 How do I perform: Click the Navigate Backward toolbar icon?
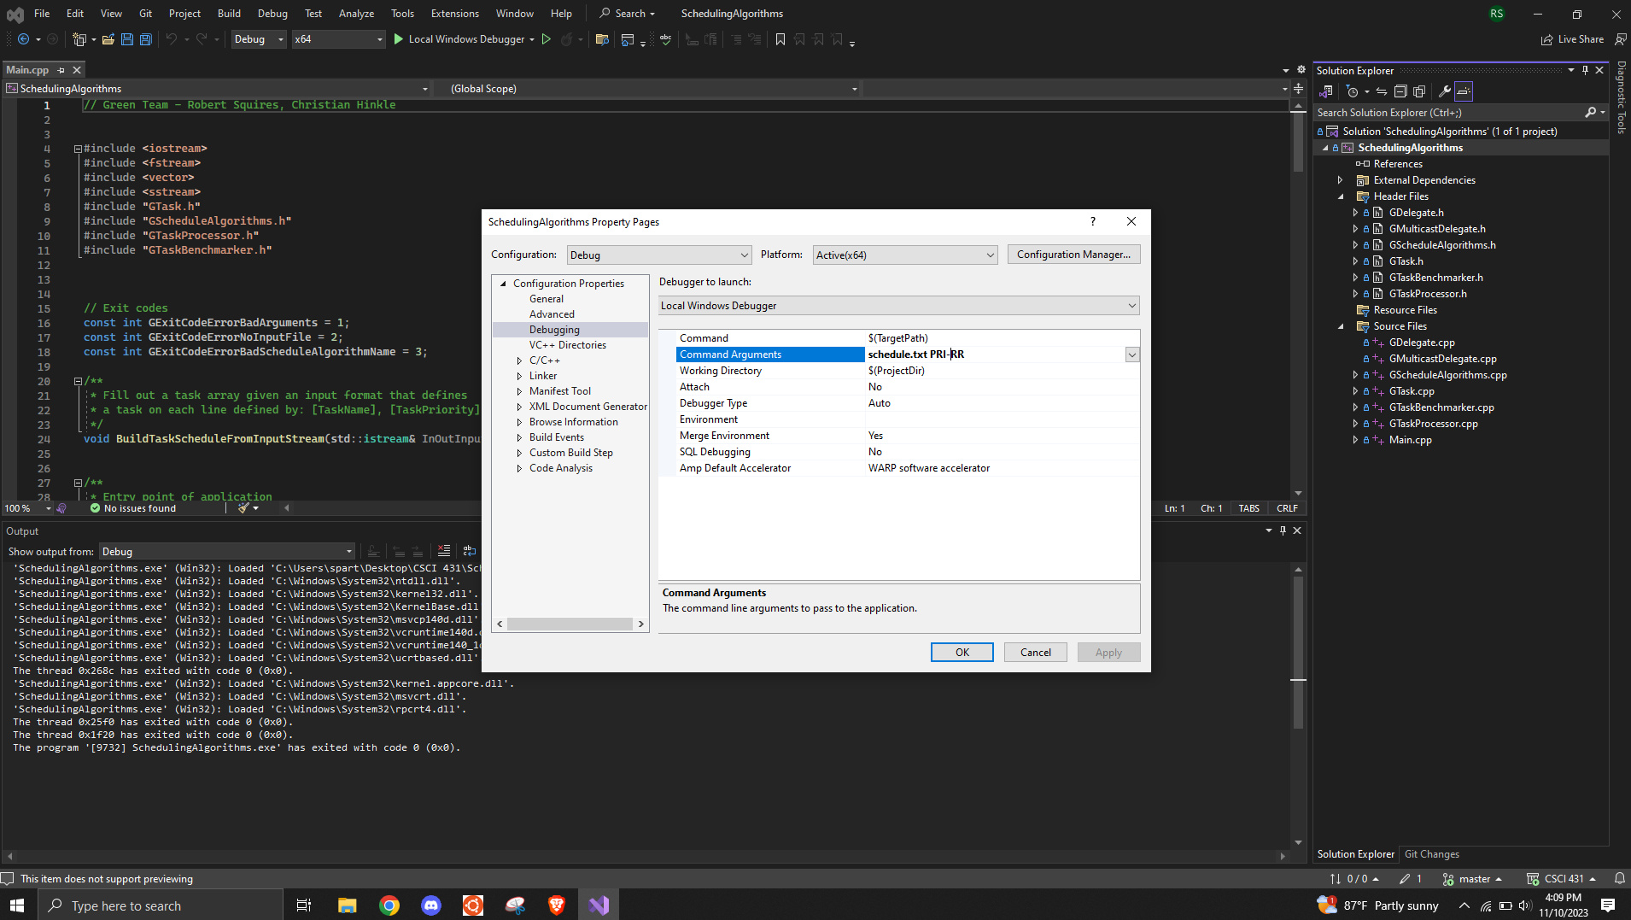pyautogui.click(x=24, y=39)
